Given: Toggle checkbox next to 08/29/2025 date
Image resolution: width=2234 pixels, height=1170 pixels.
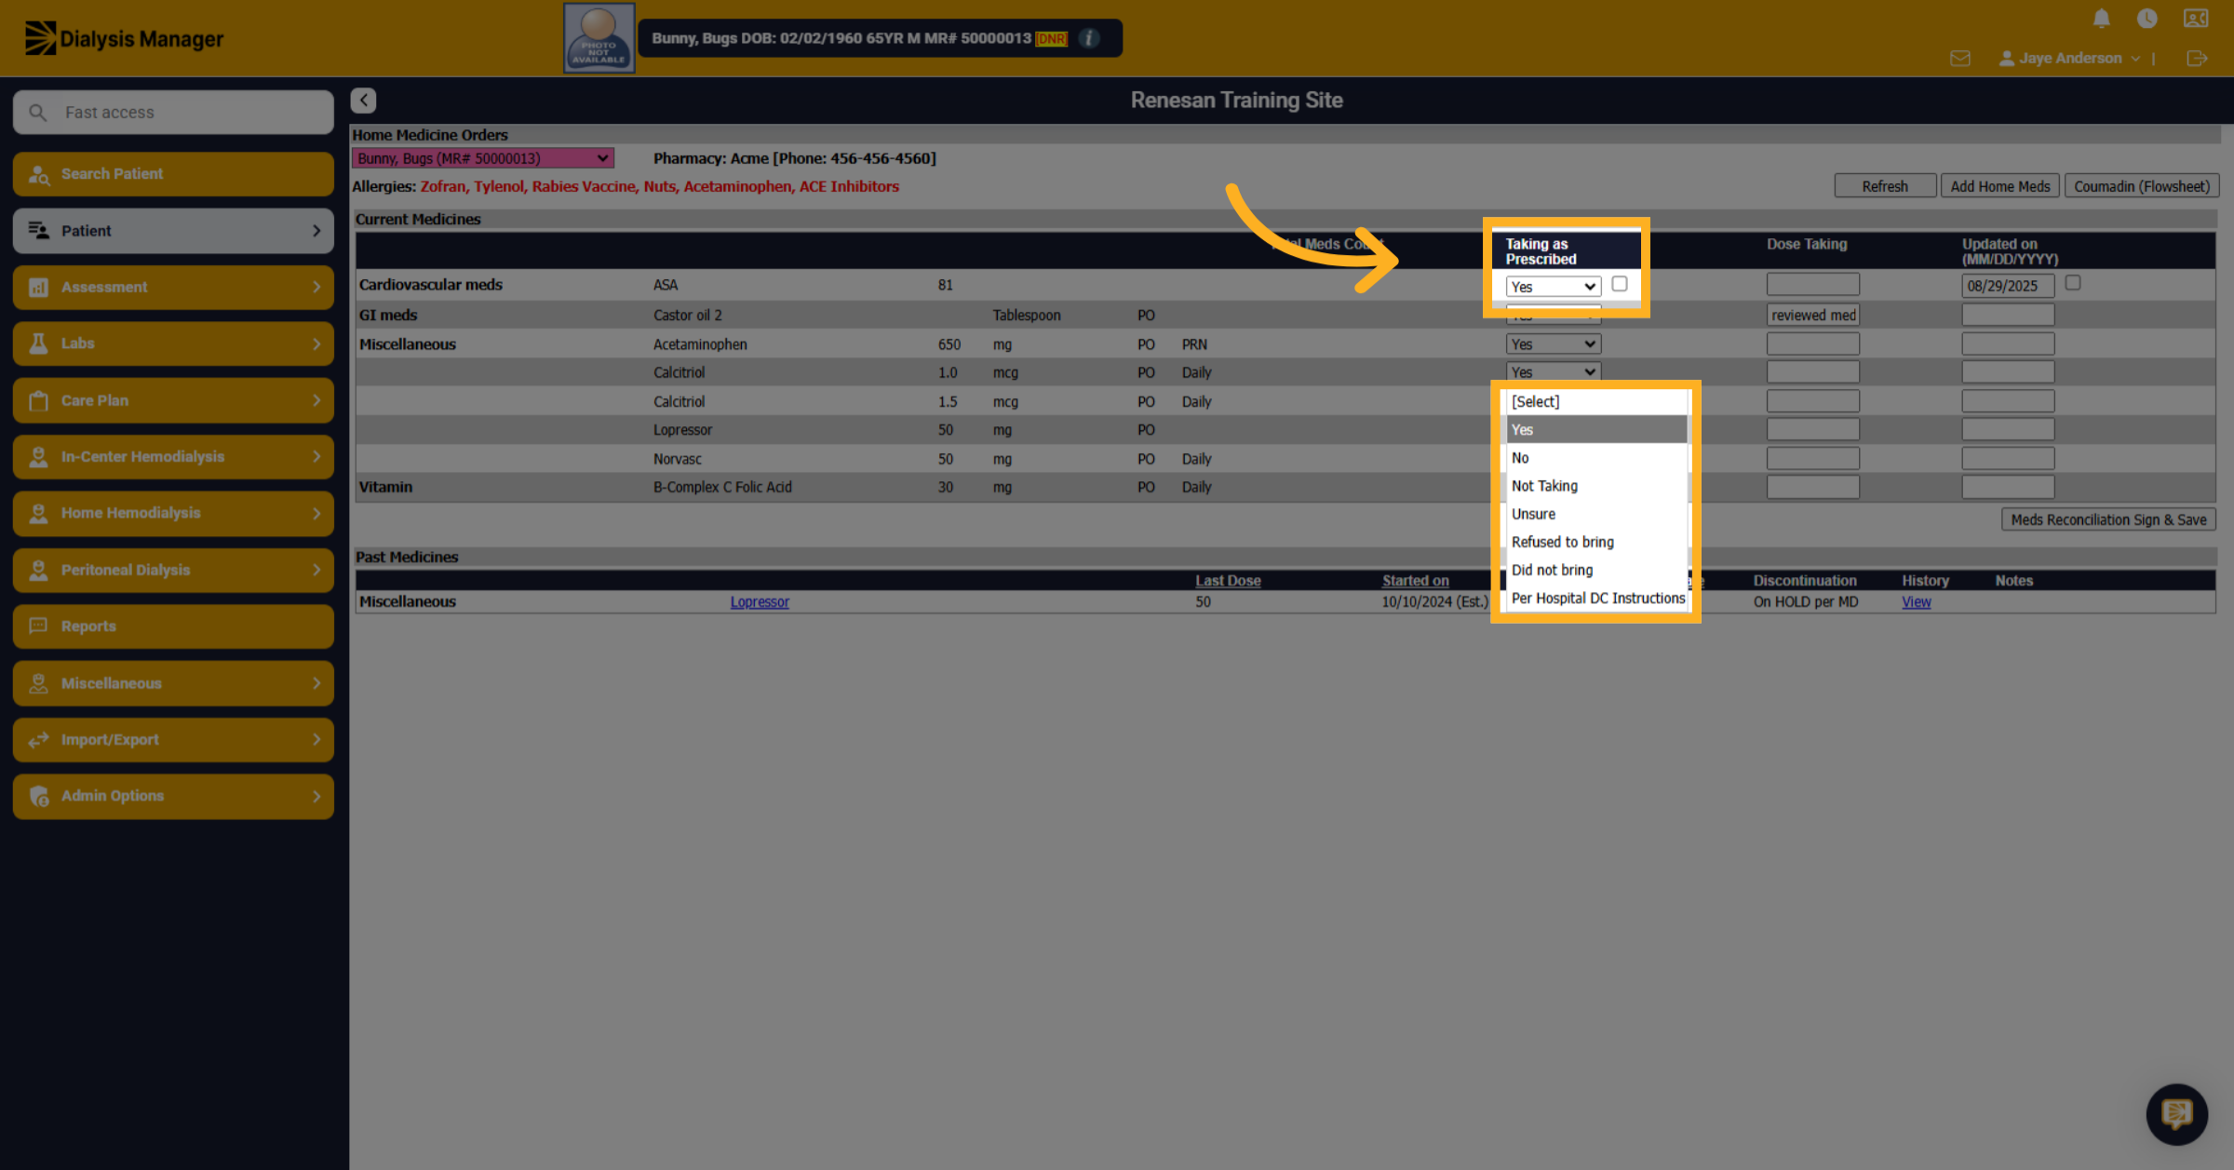Looking at the screenshot, I should coord(2073,282).
